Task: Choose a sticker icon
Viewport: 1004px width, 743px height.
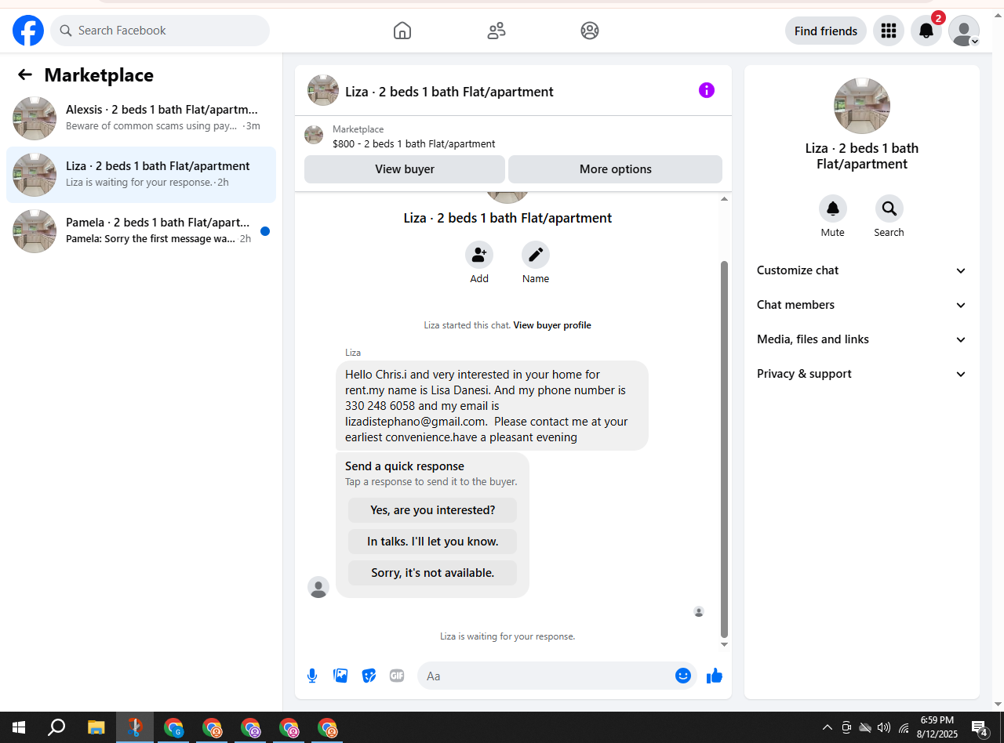Action: coord(369,676)
